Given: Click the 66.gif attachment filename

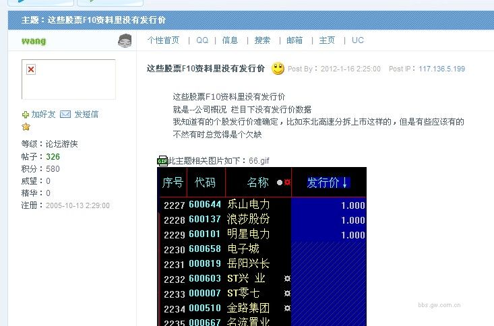Looking at the screenshot, I should pyautogui.click(x=259, y=161).
